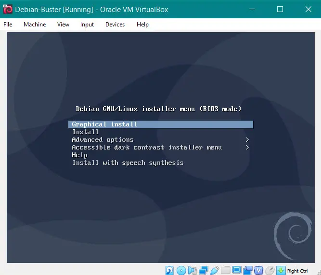
Task: Open the Input menu
Action: pyautogui.click(x=87, y=25)
